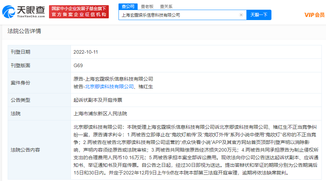The width and height of the screenshot is (326, 181).
Task: Click the 案件身份 label cell
Action: pyautogui.click(x=39, y=83)
